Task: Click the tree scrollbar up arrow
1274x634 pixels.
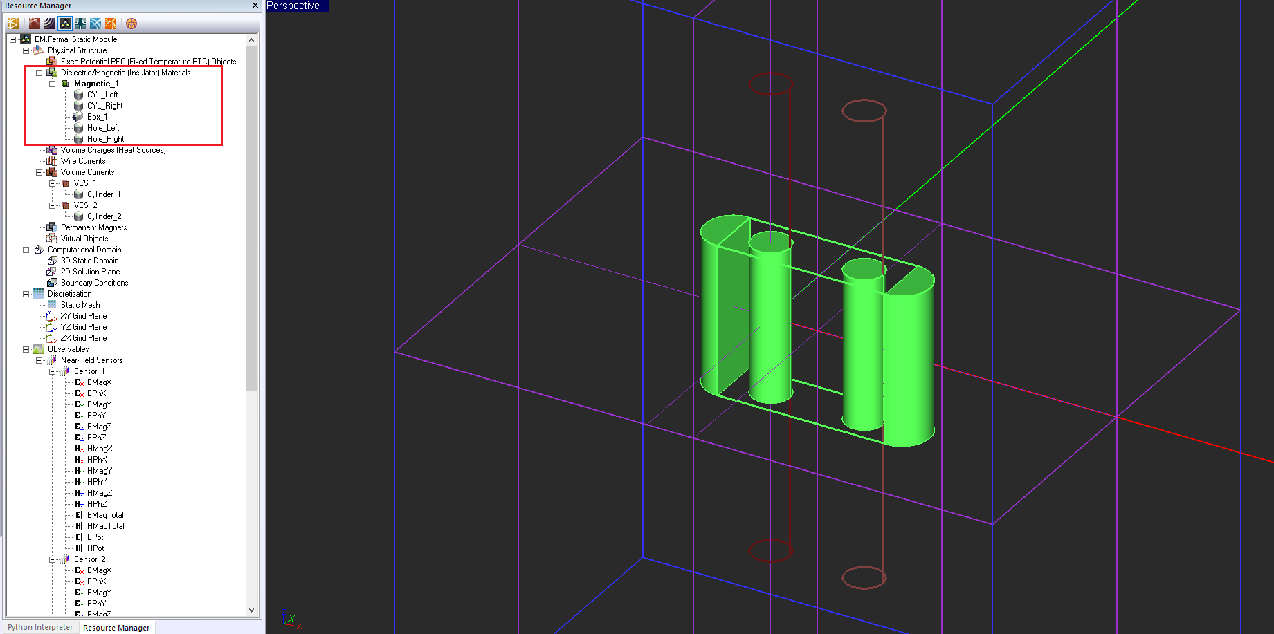Action: point(252,40)
